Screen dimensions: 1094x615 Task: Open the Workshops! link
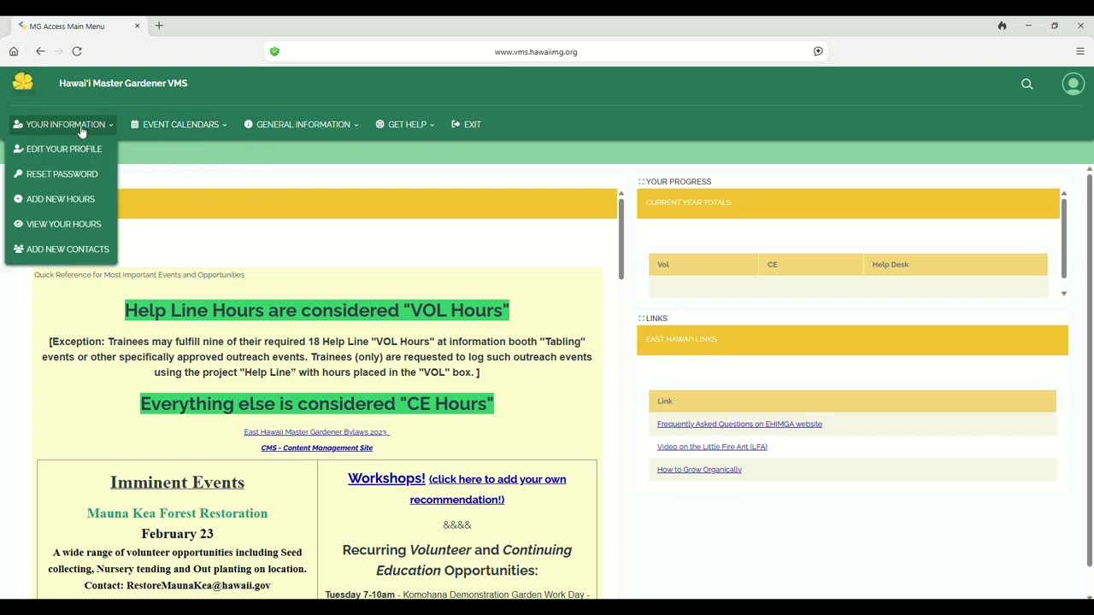(386, 478)
